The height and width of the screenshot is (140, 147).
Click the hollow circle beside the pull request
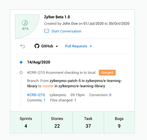tap(21, 73)
